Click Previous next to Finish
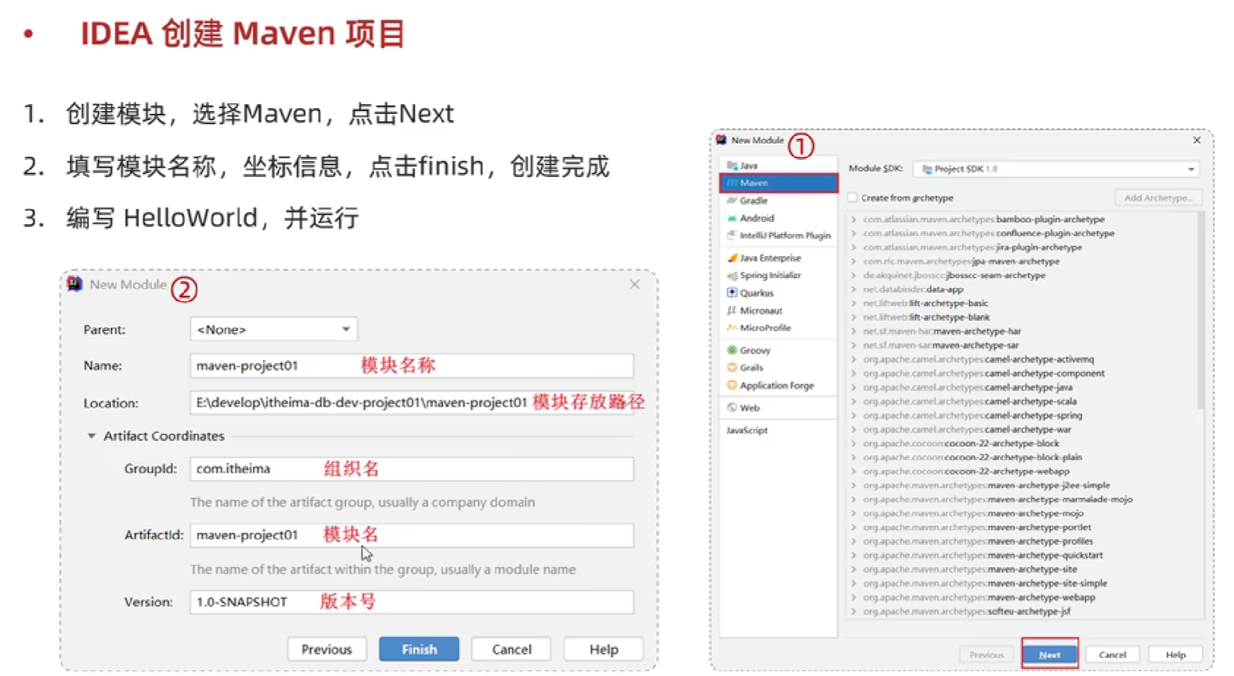 327,649
